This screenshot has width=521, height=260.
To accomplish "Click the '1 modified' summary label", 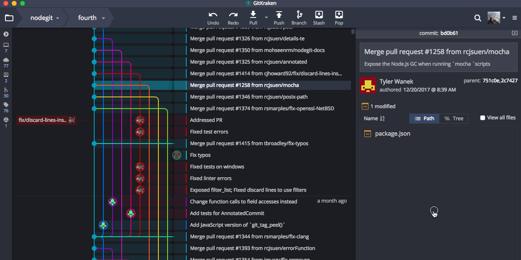I will [383, 106].
